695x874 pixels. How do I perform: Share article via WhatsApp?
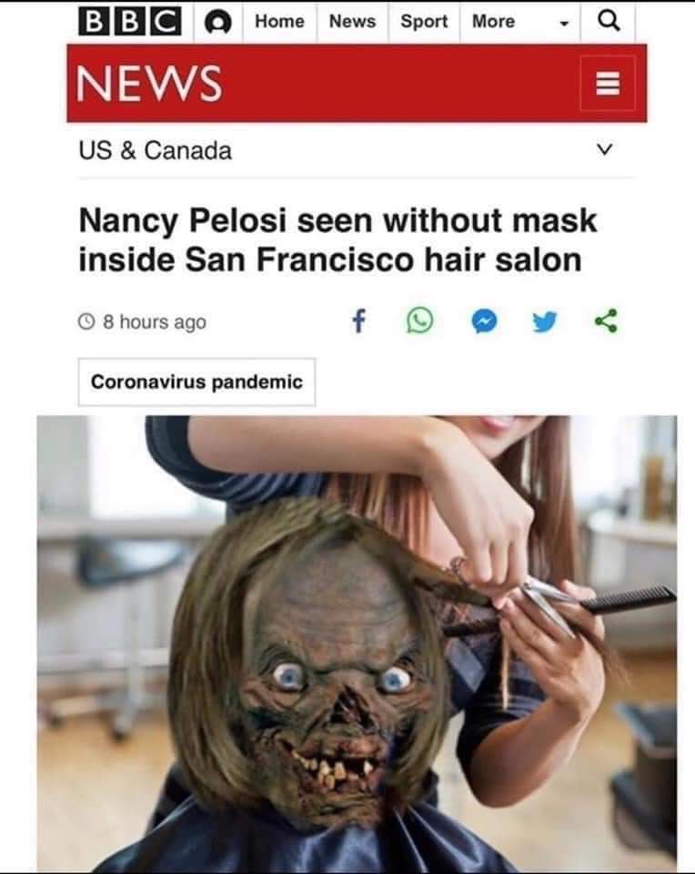420,321
